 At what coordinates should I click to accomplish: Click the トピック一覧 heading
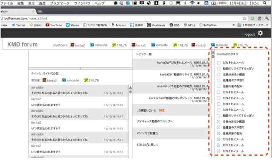tap(144, 54)
